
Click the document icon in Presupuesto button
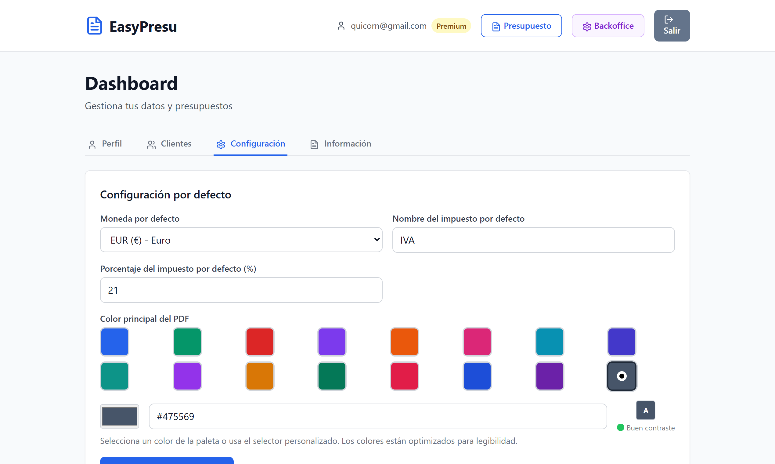(496, 27)
